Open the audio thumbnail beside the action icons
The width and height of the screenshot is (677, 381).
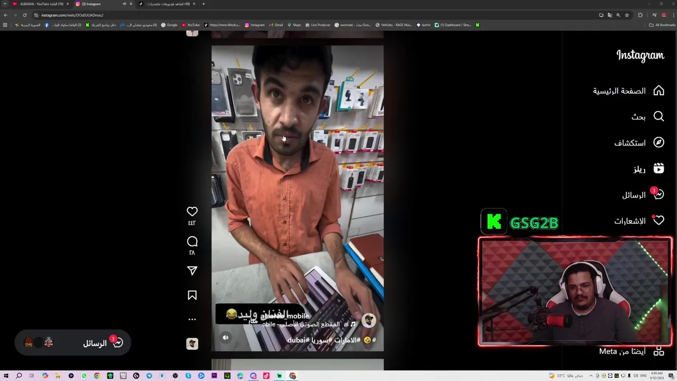coord(192,344)
